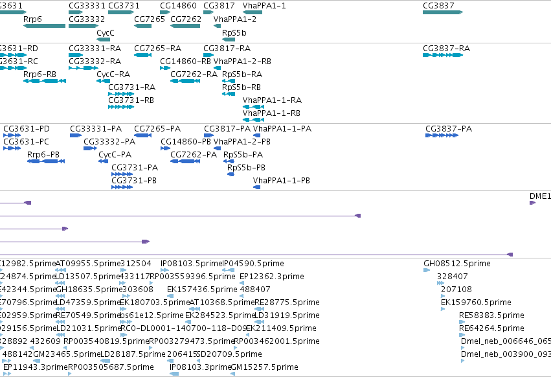Select the CG33331-PA protein label
Image resolution: width=551 pixels, height=377 pixels.
point(96,129)
